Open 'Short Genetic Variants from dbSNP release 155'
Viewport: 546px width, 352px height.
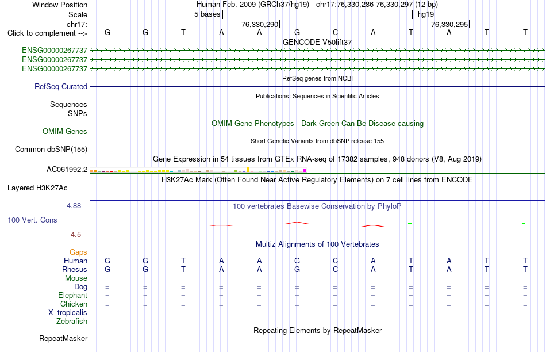[317, 141]
